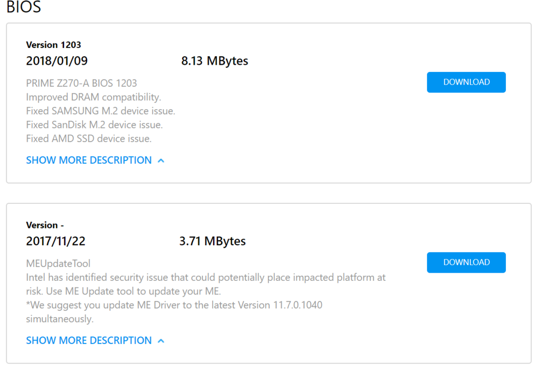Collapse description chevron in Version 1203 card
Image resolution: width=534 pixels, height=367 pixels.
pos(161,161)
